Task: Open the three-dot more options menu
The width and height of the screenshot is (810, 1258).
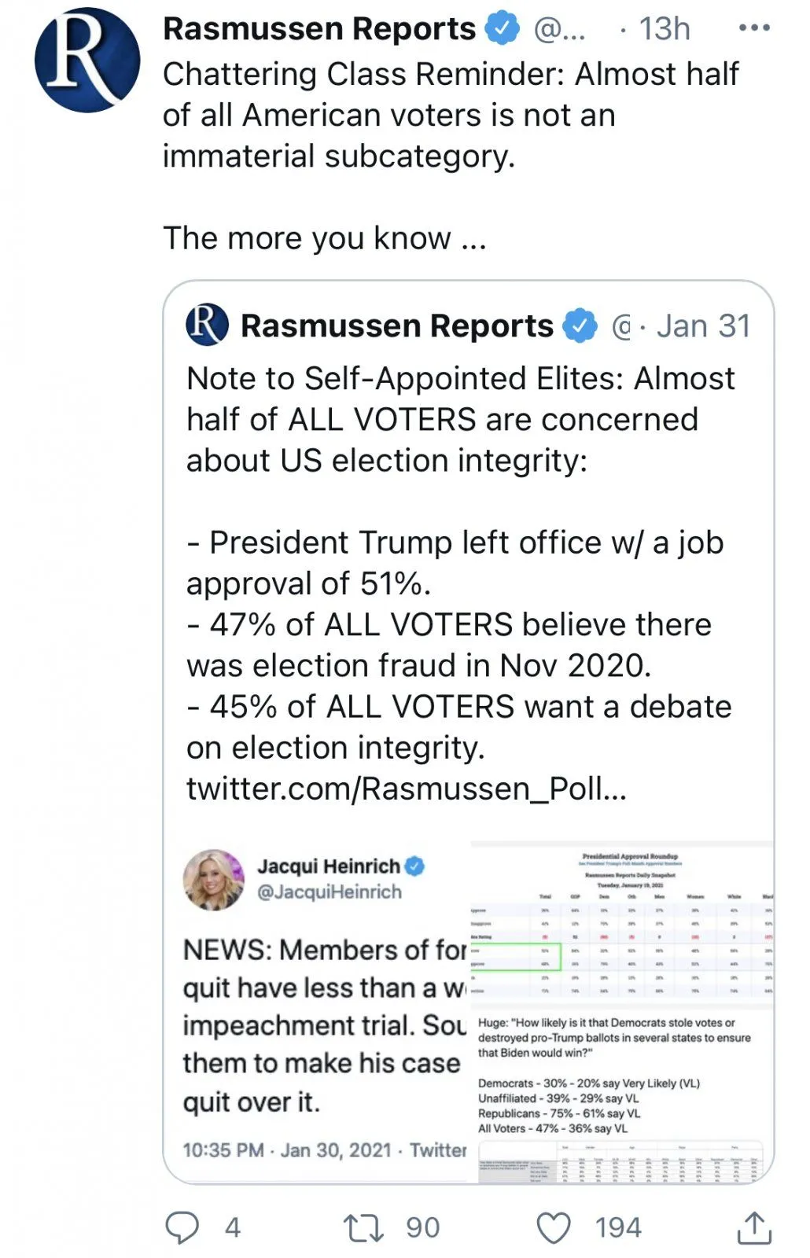Action: (x=753, y=28)
